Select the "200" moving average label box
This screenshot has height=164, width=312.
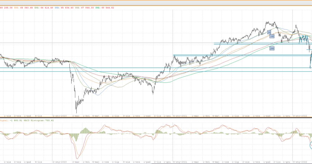(272, 48)
